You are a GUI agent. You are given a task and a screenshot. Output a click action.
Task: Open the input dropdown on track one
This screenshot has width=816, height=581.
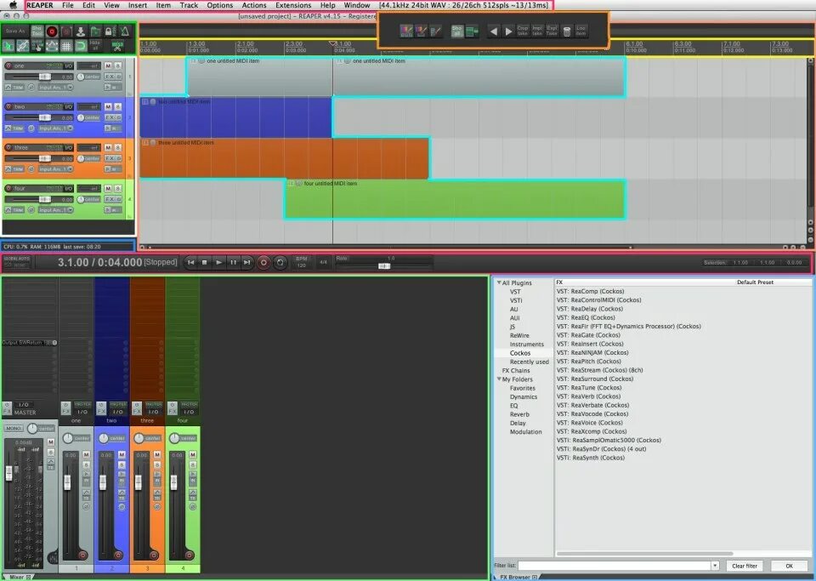tap(55, 88)
